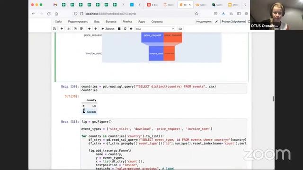Open the Справка menu
303x170 pixels.
click(157, 22)
